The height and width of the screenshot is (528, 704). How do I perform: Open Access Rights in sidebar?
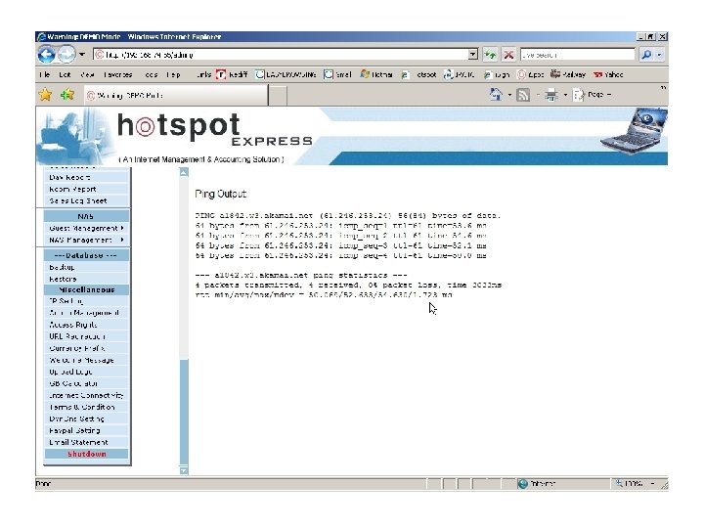pyautogui.click(x=86, y=325)
